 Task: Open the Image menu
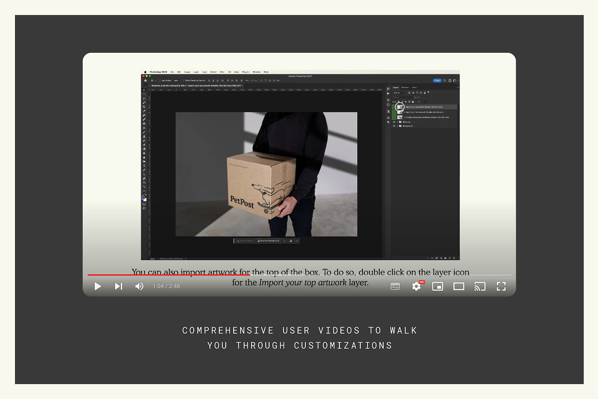187,72
